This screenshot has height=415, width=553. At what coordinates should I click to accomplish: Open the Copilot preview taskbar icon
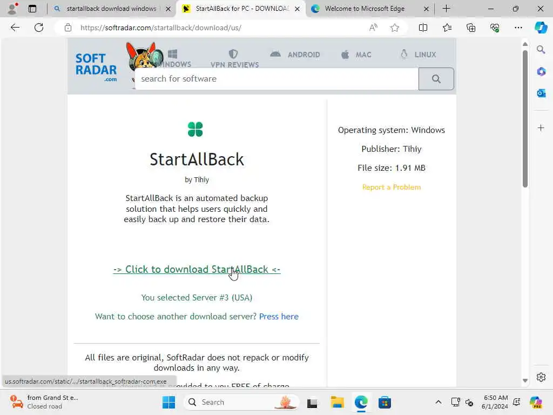click(536, 402)
